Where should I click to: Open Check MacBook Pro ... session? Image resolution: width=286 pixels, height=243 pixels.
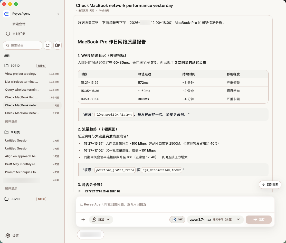coord(32,97)
